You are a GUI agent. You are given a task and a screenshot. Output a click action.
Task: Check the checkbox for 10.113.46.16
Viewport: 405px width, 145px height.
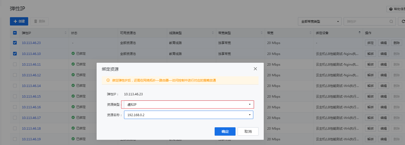coord(15,107)
